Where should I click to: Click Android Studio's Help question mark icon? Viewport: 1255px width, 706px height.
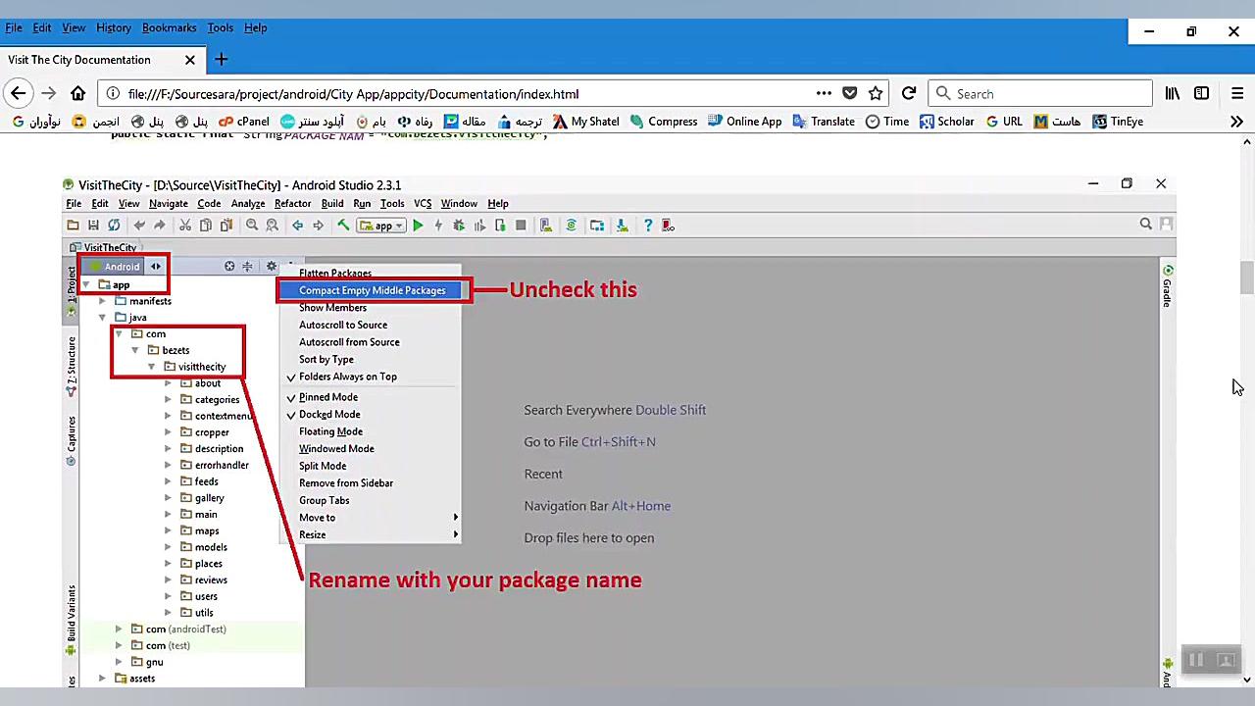[647, 226]
